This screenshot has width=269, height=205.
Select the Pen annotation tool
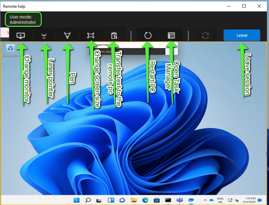coord(67,35)
